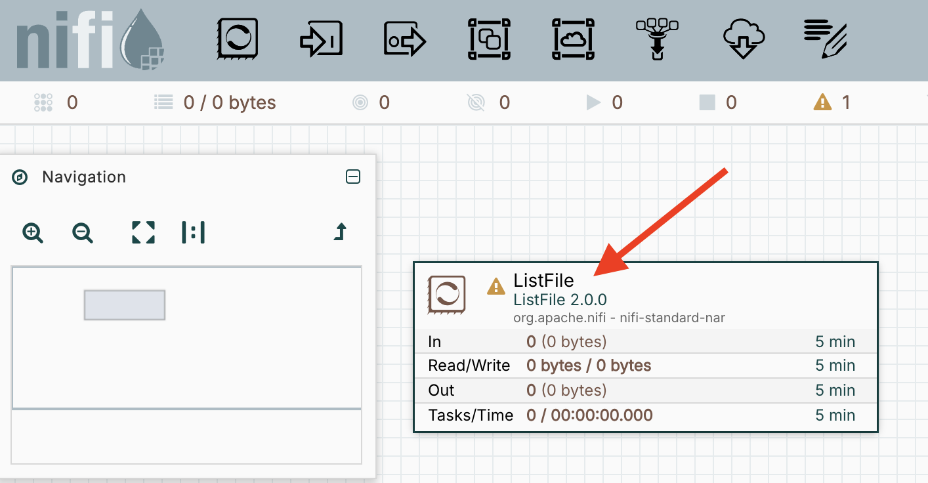Click the ListFile processor's component icon
This screenshot has width=928, height=483.
447,293
